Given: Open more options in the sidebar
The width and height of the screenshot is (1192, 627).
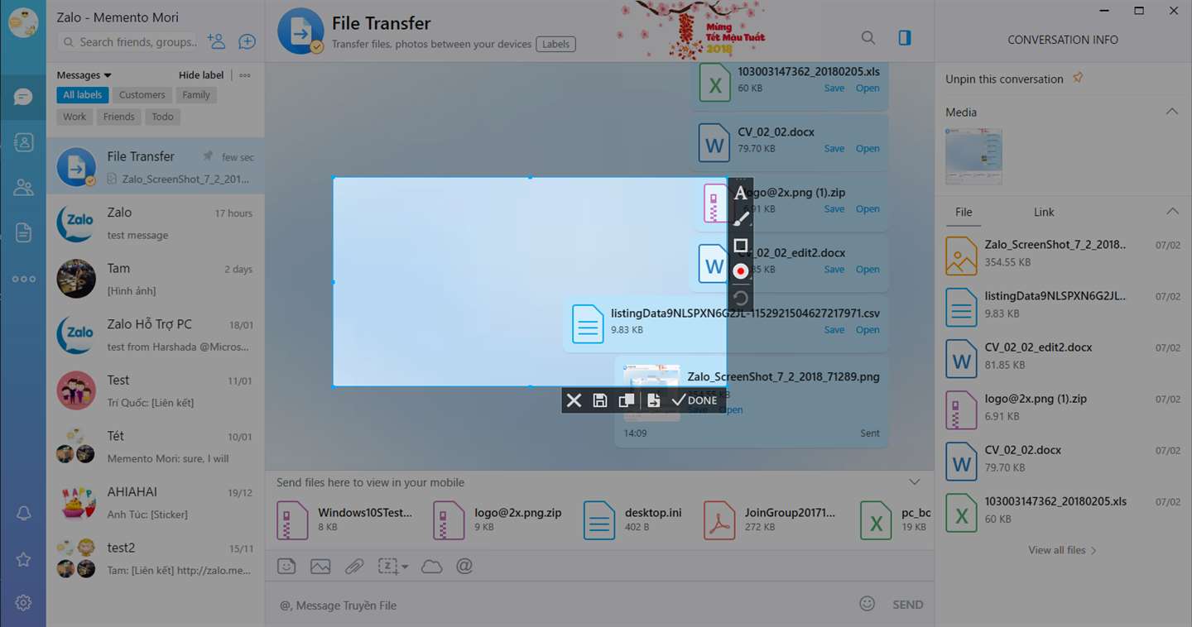Looking at the screenshot, I should 23,279.
